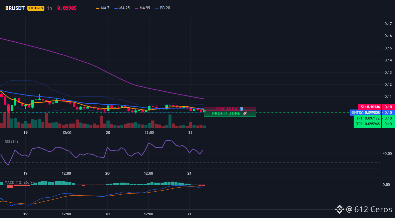Click the 612 Ceros username watermark

369,209
